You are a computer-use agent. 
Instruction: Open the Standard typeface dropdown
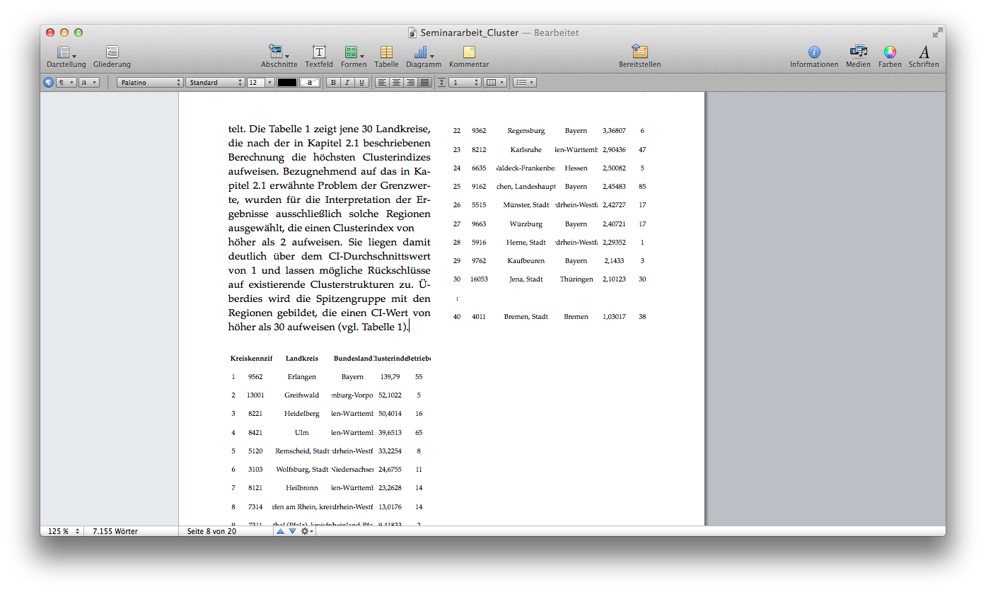[x=215, y=82]
